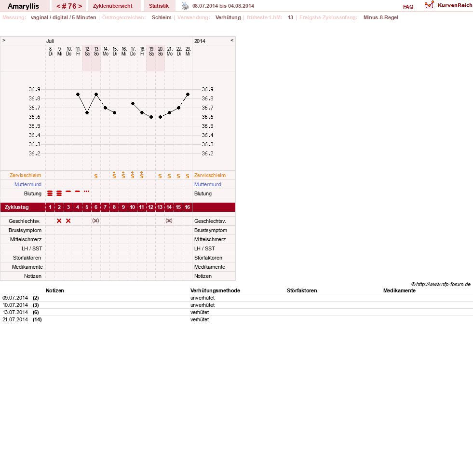This screenshot has height=454, width=473.
Task: Click the spotting dots on cycle day 5
Action: pos(87,192)
